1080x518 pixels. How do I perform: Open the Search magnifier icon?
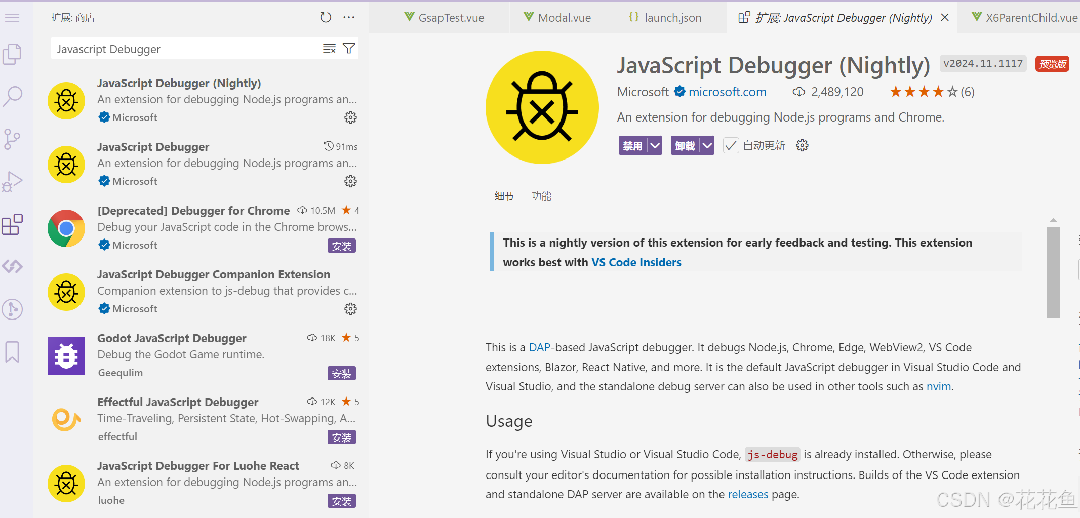coord(12,96)
